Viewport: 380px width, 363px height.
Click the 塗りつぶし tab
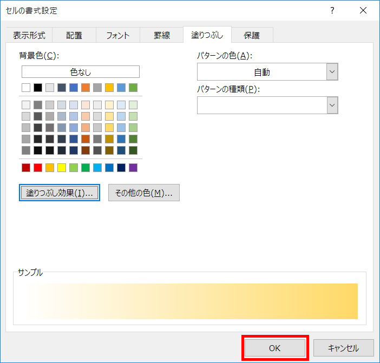coord(207,35)
